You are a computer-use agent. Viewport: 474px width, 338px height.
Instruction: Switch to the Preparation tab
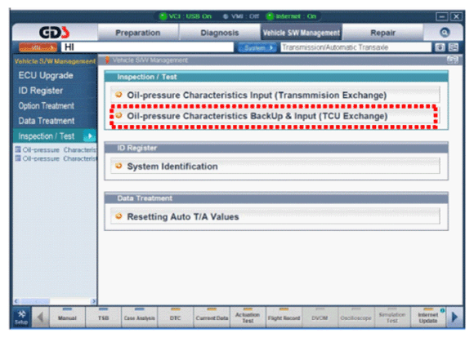click(137, 33)
